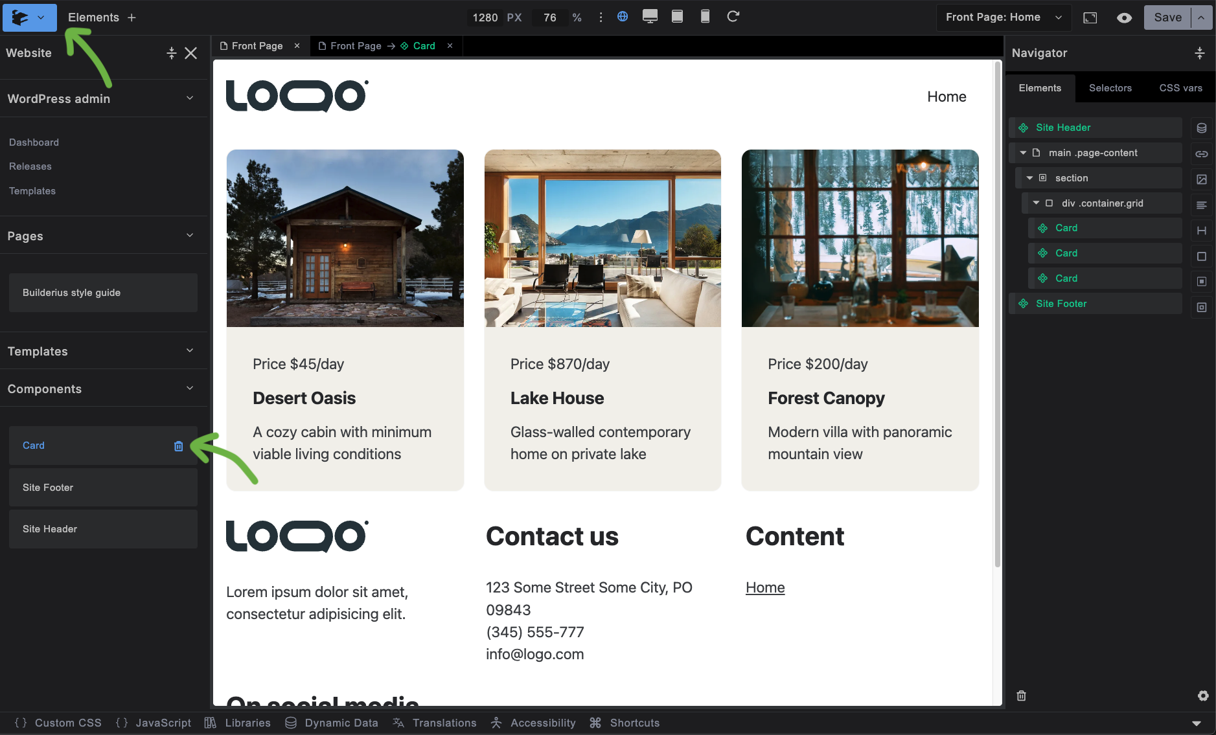This screenshot has height=735, width=1216.
Task: Collapse the Components panel section
Action: click(x=189, y=389)
